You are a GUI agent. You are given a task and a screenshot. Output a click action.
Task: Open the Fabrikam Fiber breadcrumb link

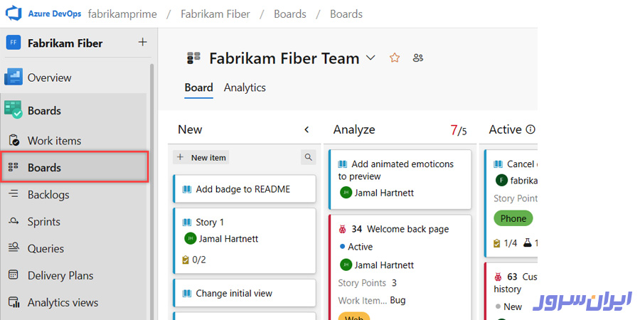coord(215,14)
